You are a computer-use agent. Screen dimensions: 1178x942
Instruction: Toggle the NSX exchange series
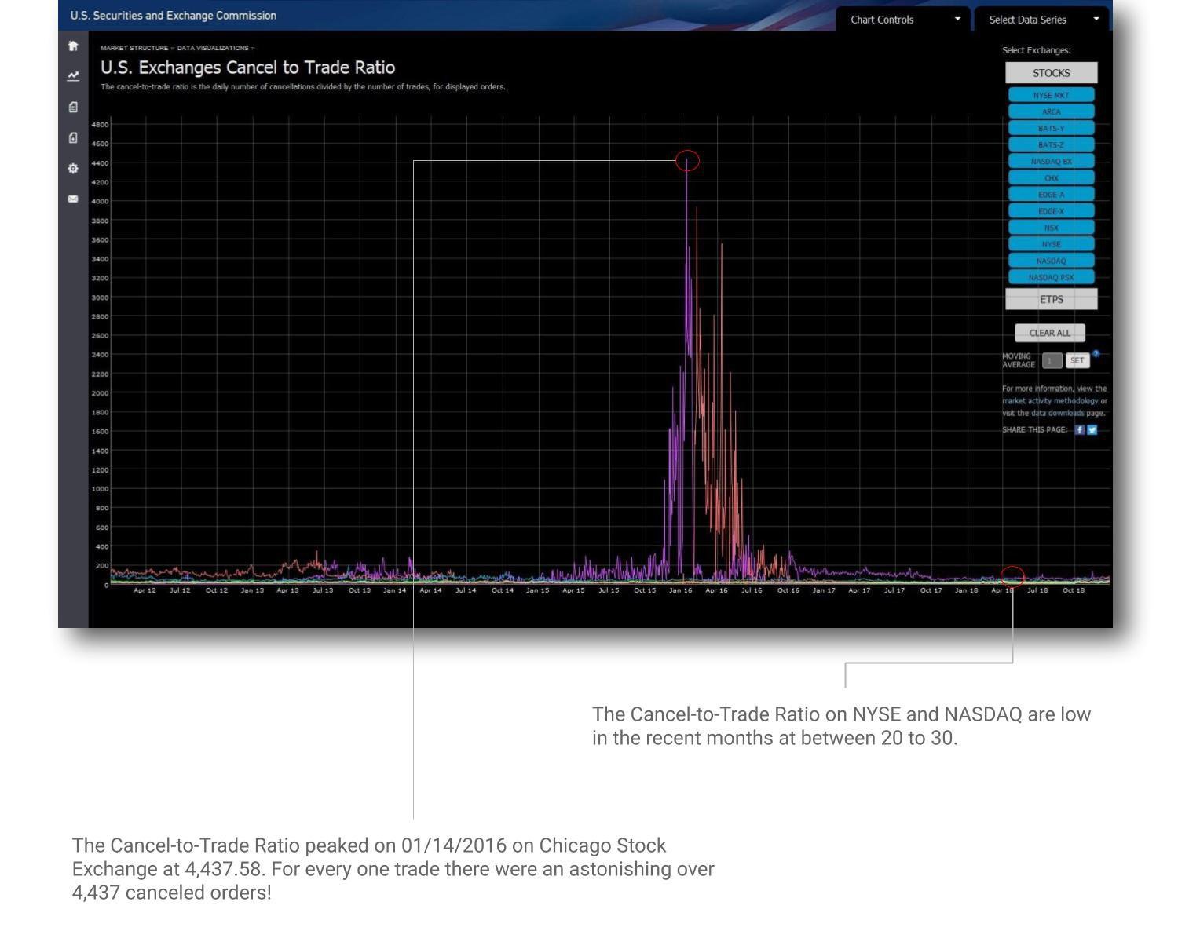(x=1051, y=228)
